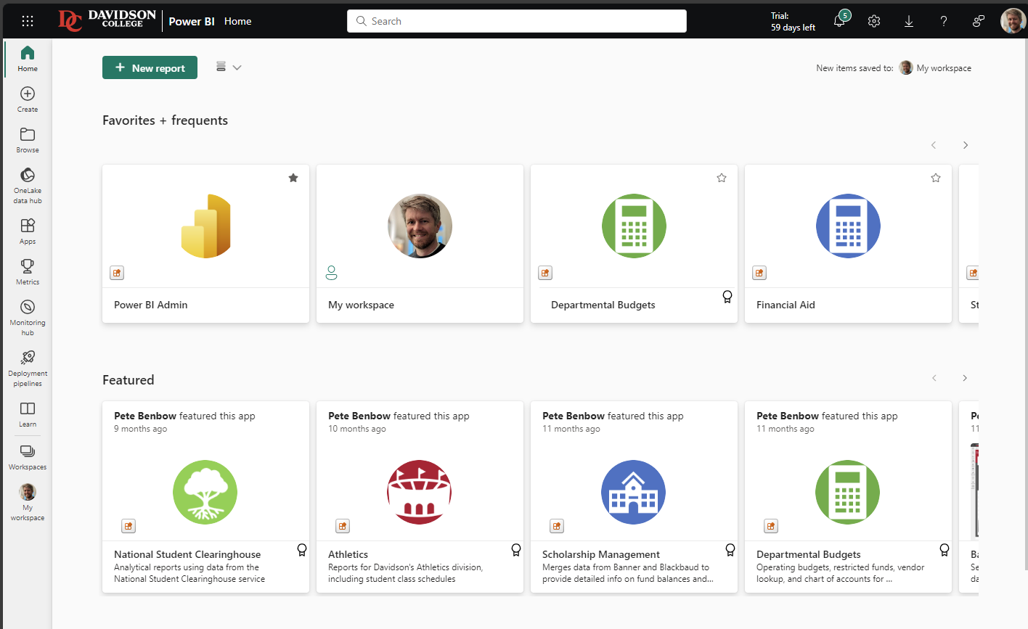Click endorsement ribbon on Athletics card
Image resolution: width=1028 pixels, height=629 pixels.
(x=516, y=550)
